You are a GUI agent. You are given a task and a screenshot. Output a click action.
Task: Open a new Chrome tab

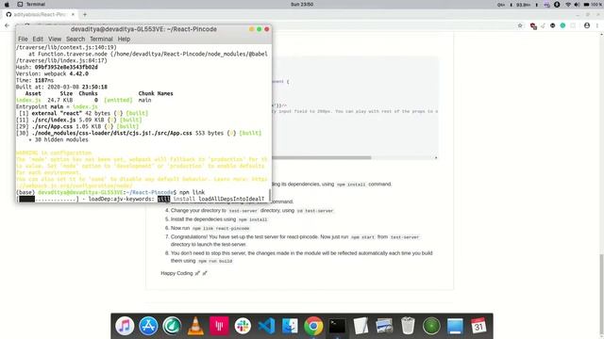pyautogui.click(x=85, y=14)
